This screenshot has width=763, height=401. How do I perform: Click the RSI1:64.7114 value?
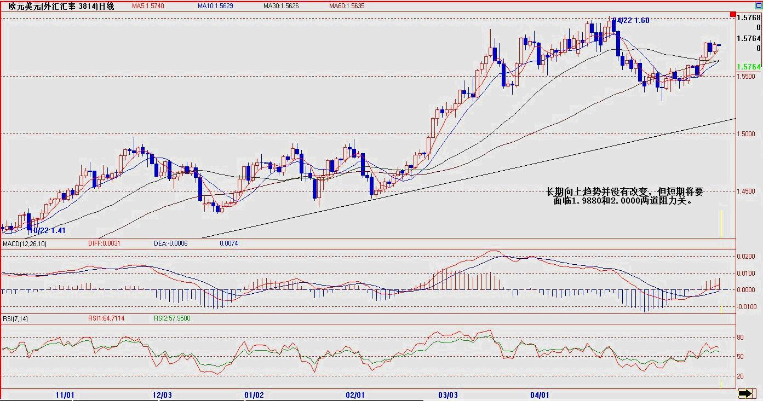tap(106, 318)
